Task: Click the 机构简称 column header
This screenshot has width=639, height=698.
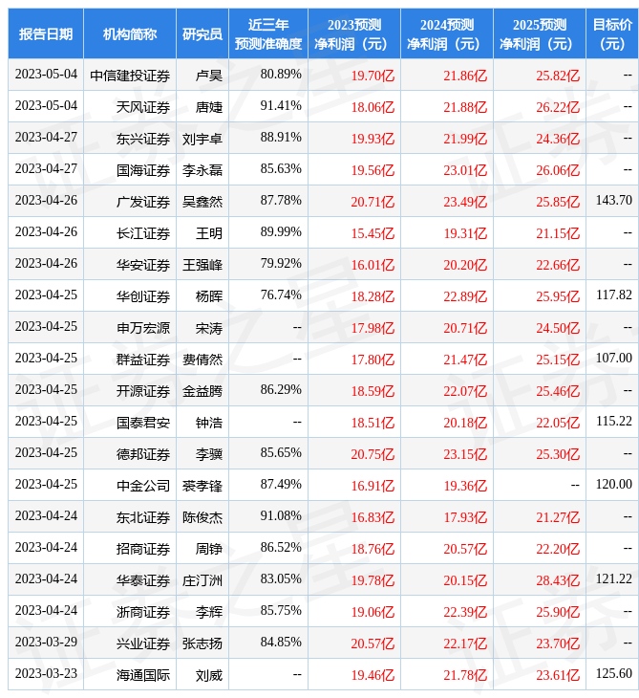Action: click(130, 33)
